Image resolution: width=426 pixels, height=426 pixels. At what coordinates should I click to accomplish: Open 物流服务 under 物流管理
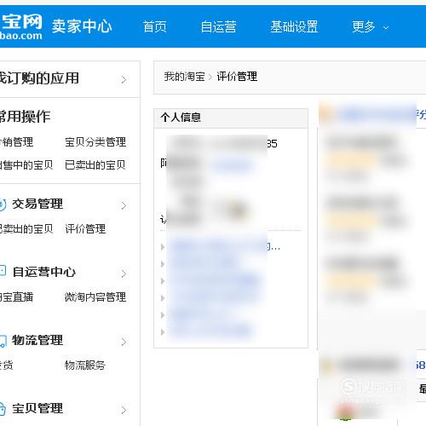[x=85, y=366]
